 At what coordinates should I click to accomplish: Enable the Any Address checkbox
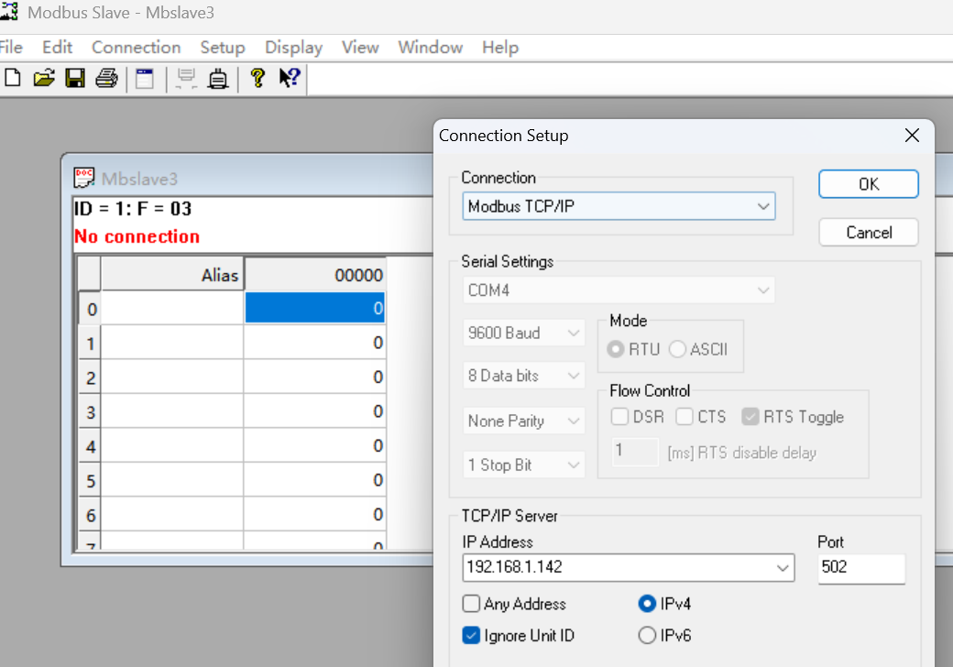(472, 604)
